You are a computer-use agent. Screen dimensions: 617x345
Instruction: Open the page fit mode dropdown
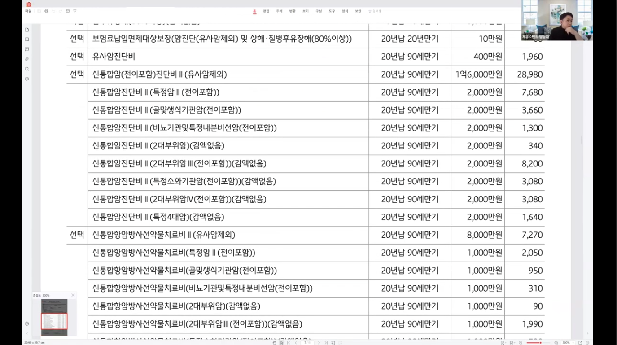pyautogui.click(x=503, y=342)
